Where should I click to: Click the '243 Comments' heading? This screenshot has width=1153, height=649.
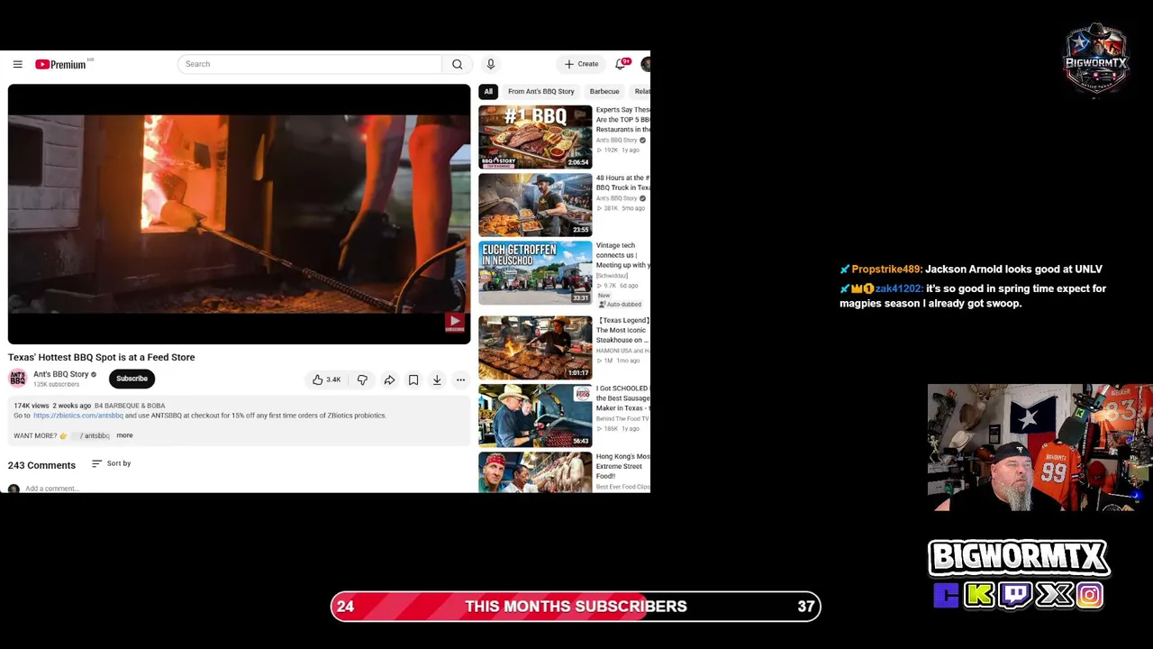point(41,465)
